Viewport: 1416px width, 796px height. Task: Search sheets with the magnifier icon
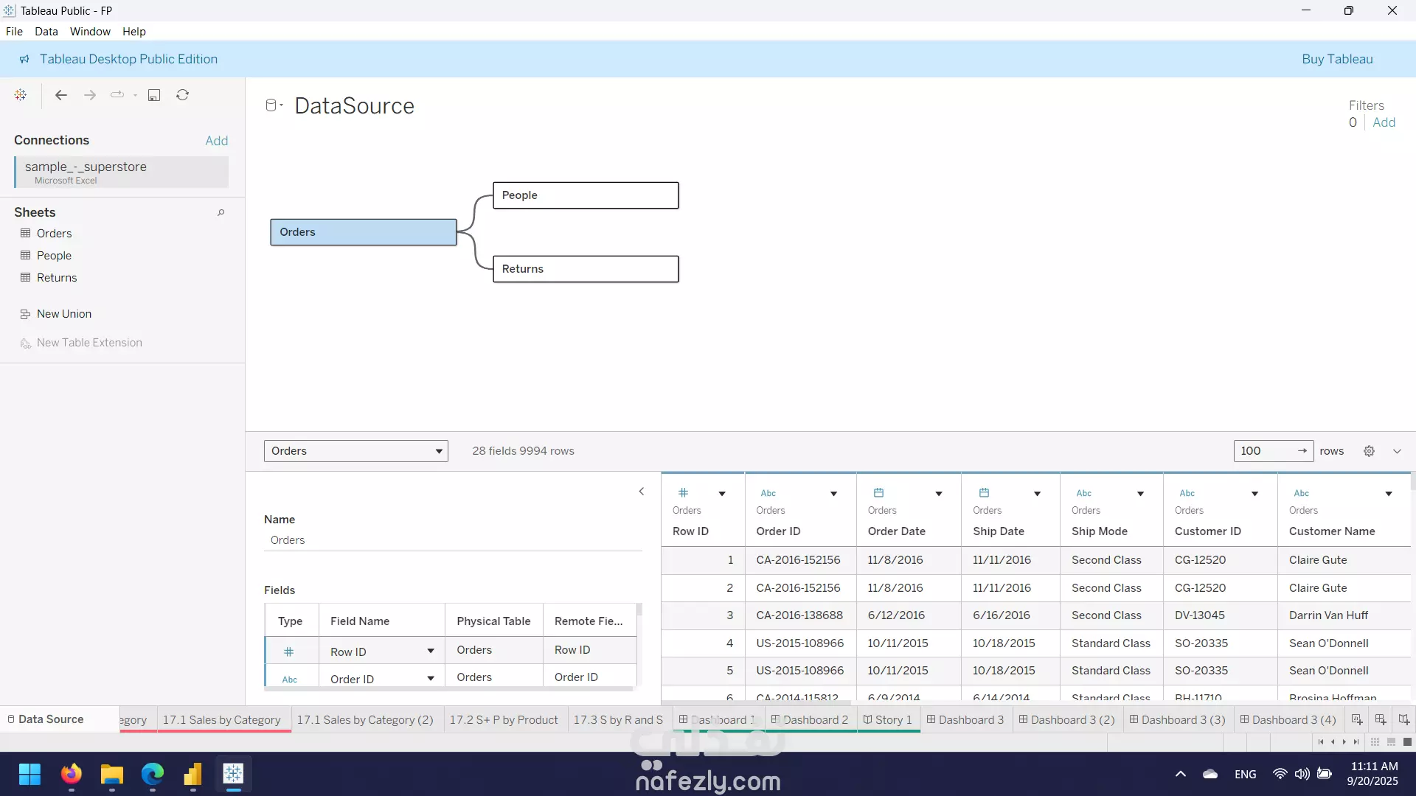point(221,212)
